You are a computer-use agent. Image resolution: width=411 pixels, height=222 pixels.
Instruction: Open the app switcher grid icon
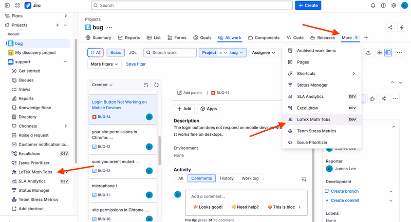pyautogui.click(x=17, y=5)
